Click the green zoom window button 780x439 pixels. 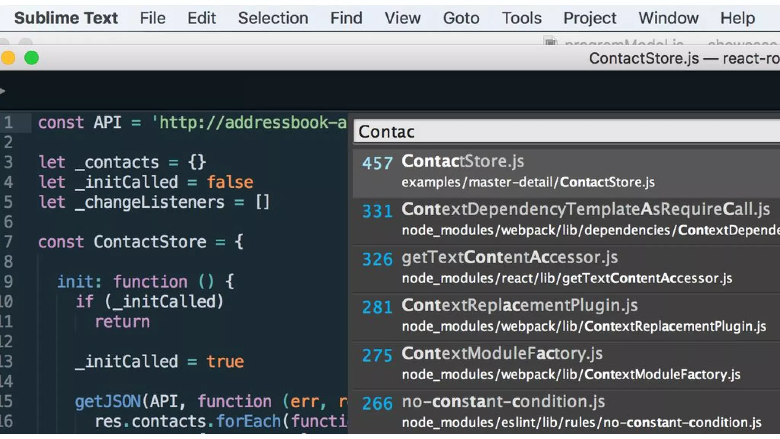32,58
